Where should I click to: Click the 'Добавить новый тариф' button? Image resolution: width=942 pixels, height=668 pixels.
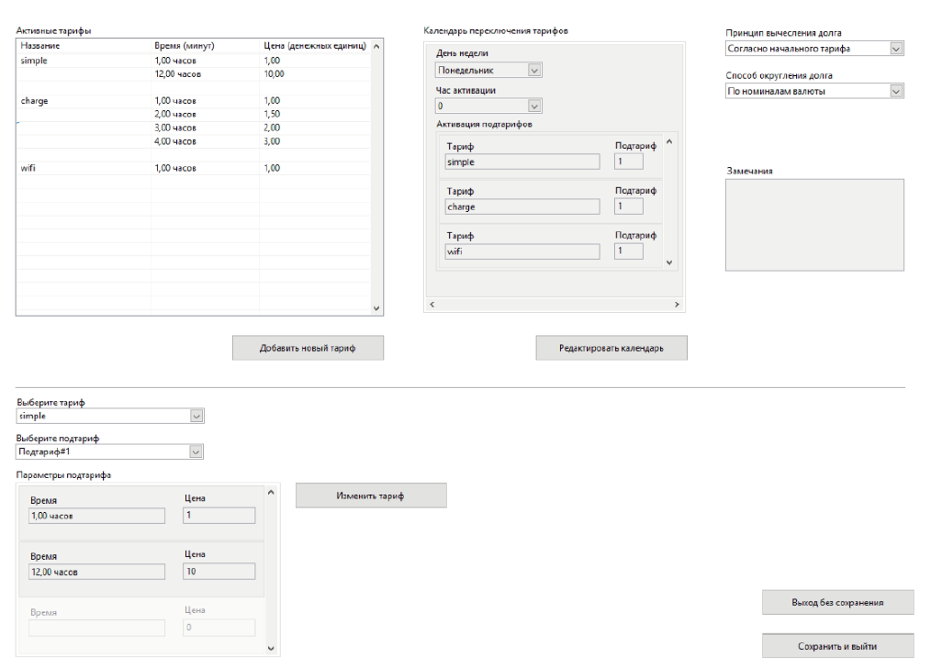coord(307,349)
